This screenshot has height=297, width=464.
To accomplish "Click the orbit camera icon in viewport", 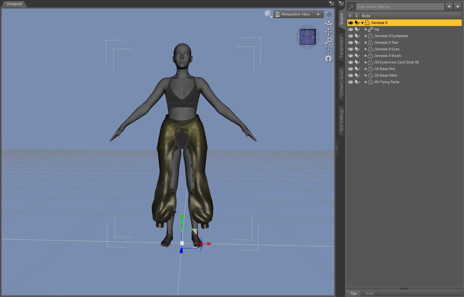I will [329, 23].
